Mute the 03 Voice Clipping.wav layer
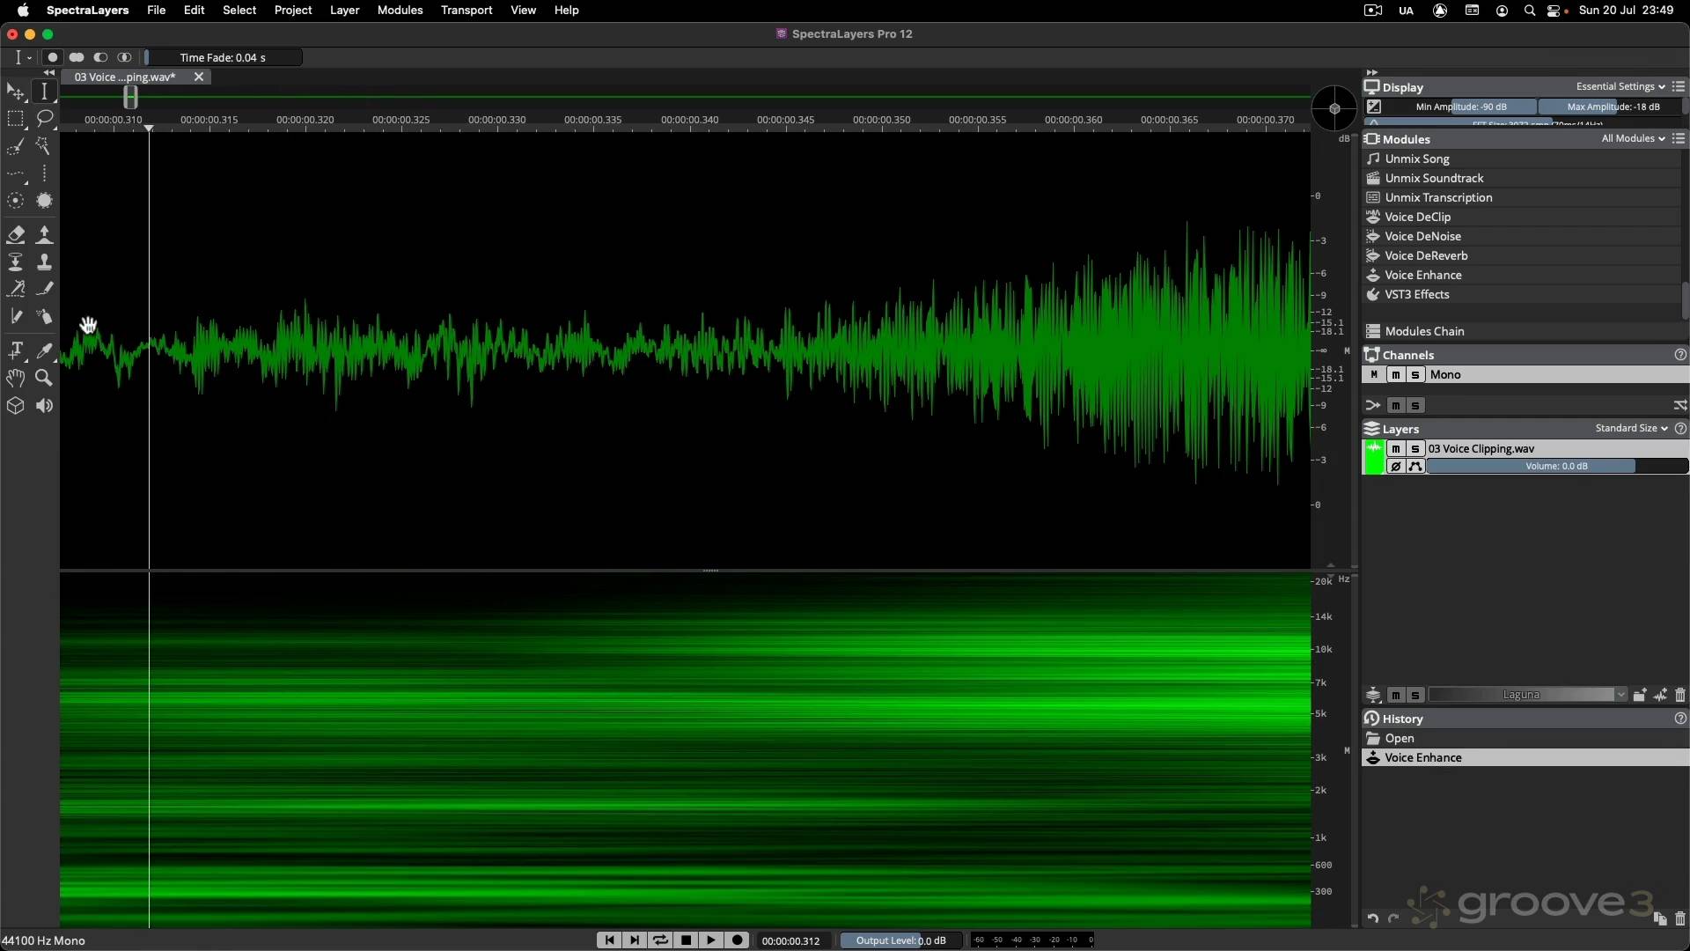 coord(1395,448)
